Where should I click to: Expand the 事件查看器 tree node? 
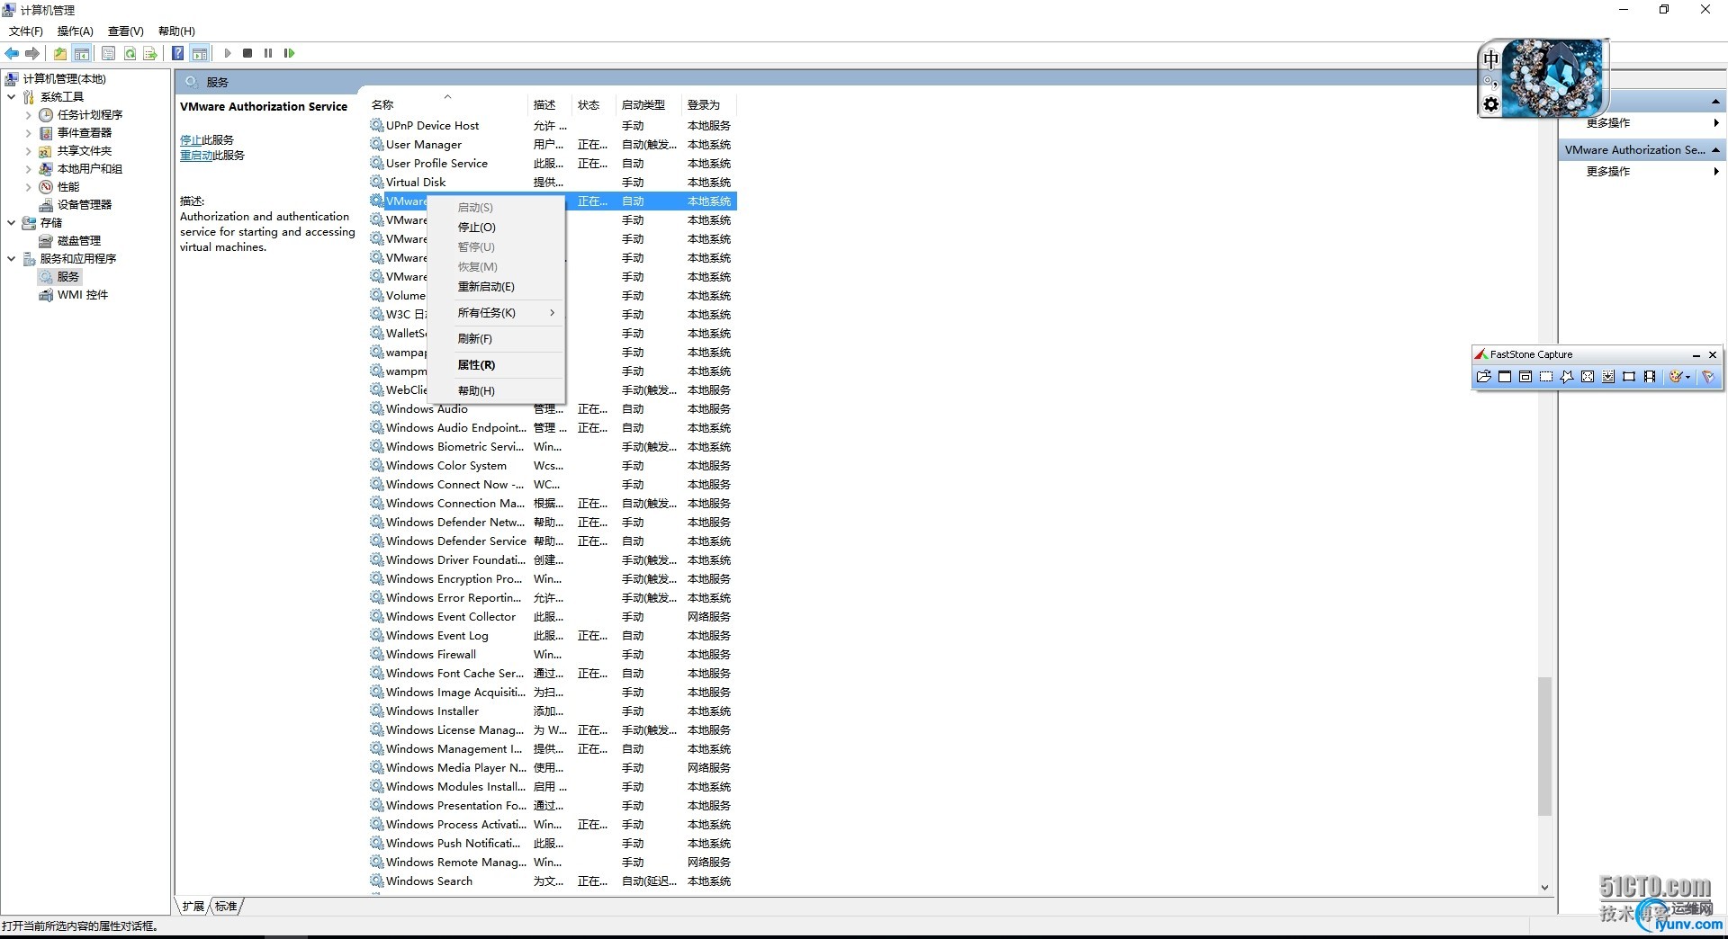point(28,133)
